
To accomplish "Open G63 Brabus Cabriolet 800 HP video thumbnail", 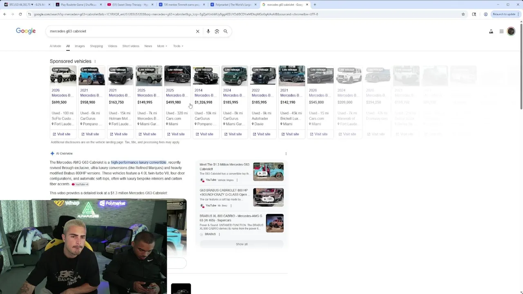I will click(x=268, y=197).
